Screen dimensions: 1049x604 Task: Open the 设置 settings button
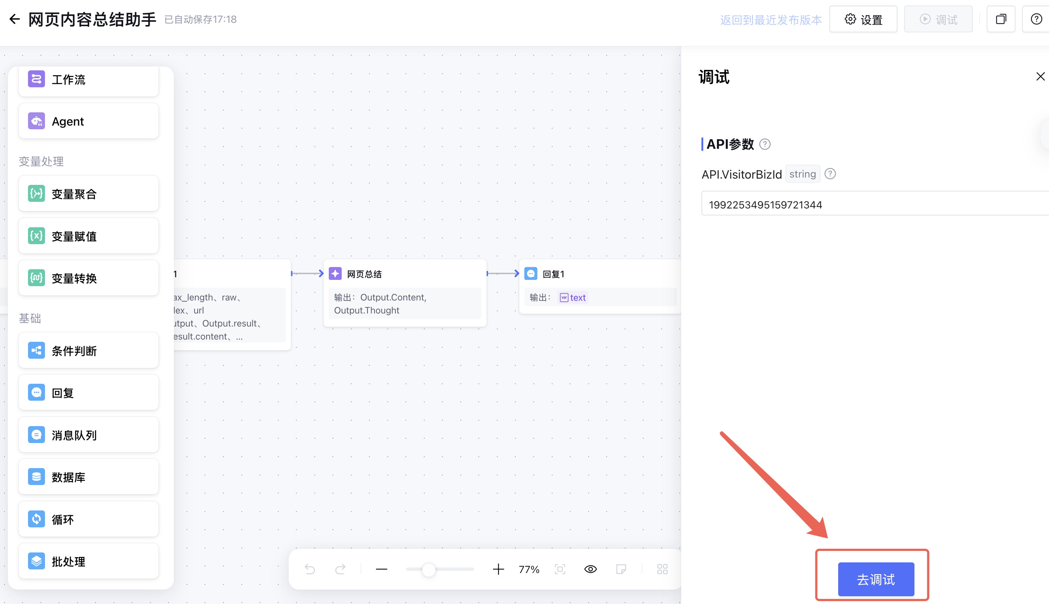click(x=863, y=19)
